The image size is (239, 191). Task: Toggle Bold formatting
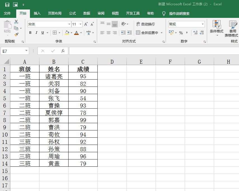coord(30,33)
